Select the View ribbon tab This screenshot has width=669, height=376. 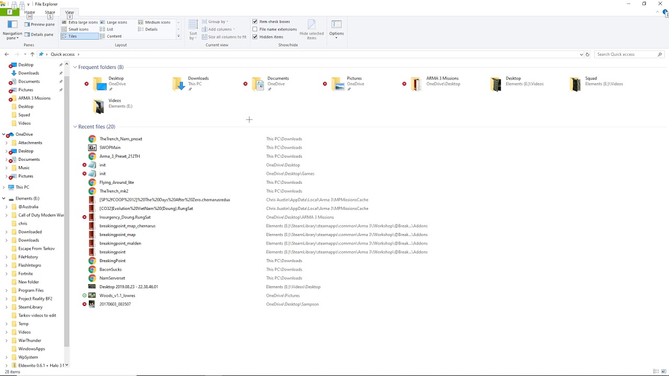(x=70, y=12)
